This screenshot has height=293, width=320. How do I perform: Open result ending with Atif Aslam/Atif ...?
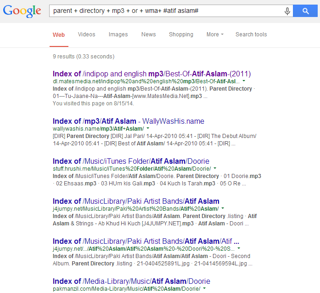click(146, 241)
